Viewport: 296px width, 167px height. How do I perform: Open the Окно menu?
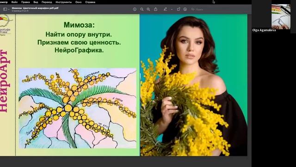(78, 2)
